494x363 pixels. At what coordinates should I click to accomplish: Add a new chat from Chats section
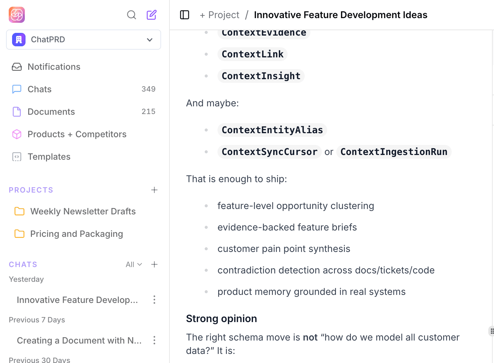pyautogui.click(x=154, y=264)
